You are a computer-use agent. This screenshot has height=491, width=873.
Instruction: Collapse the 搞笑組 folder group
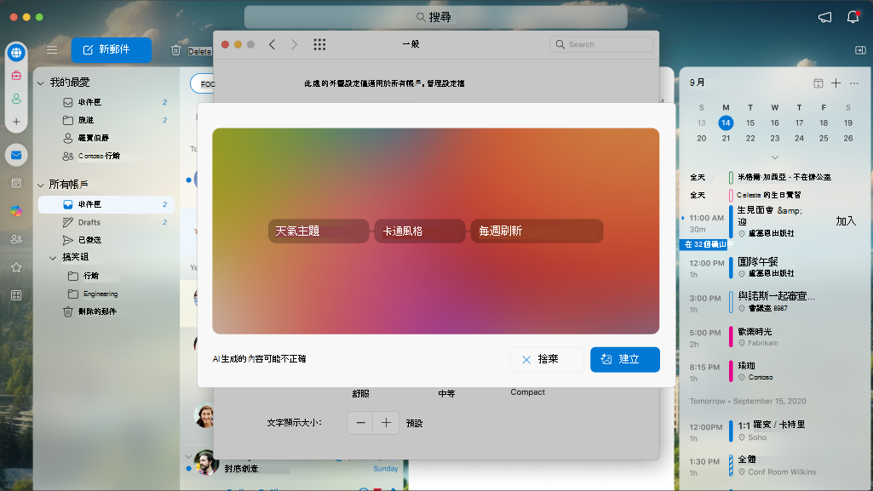[x=53, y=258]
